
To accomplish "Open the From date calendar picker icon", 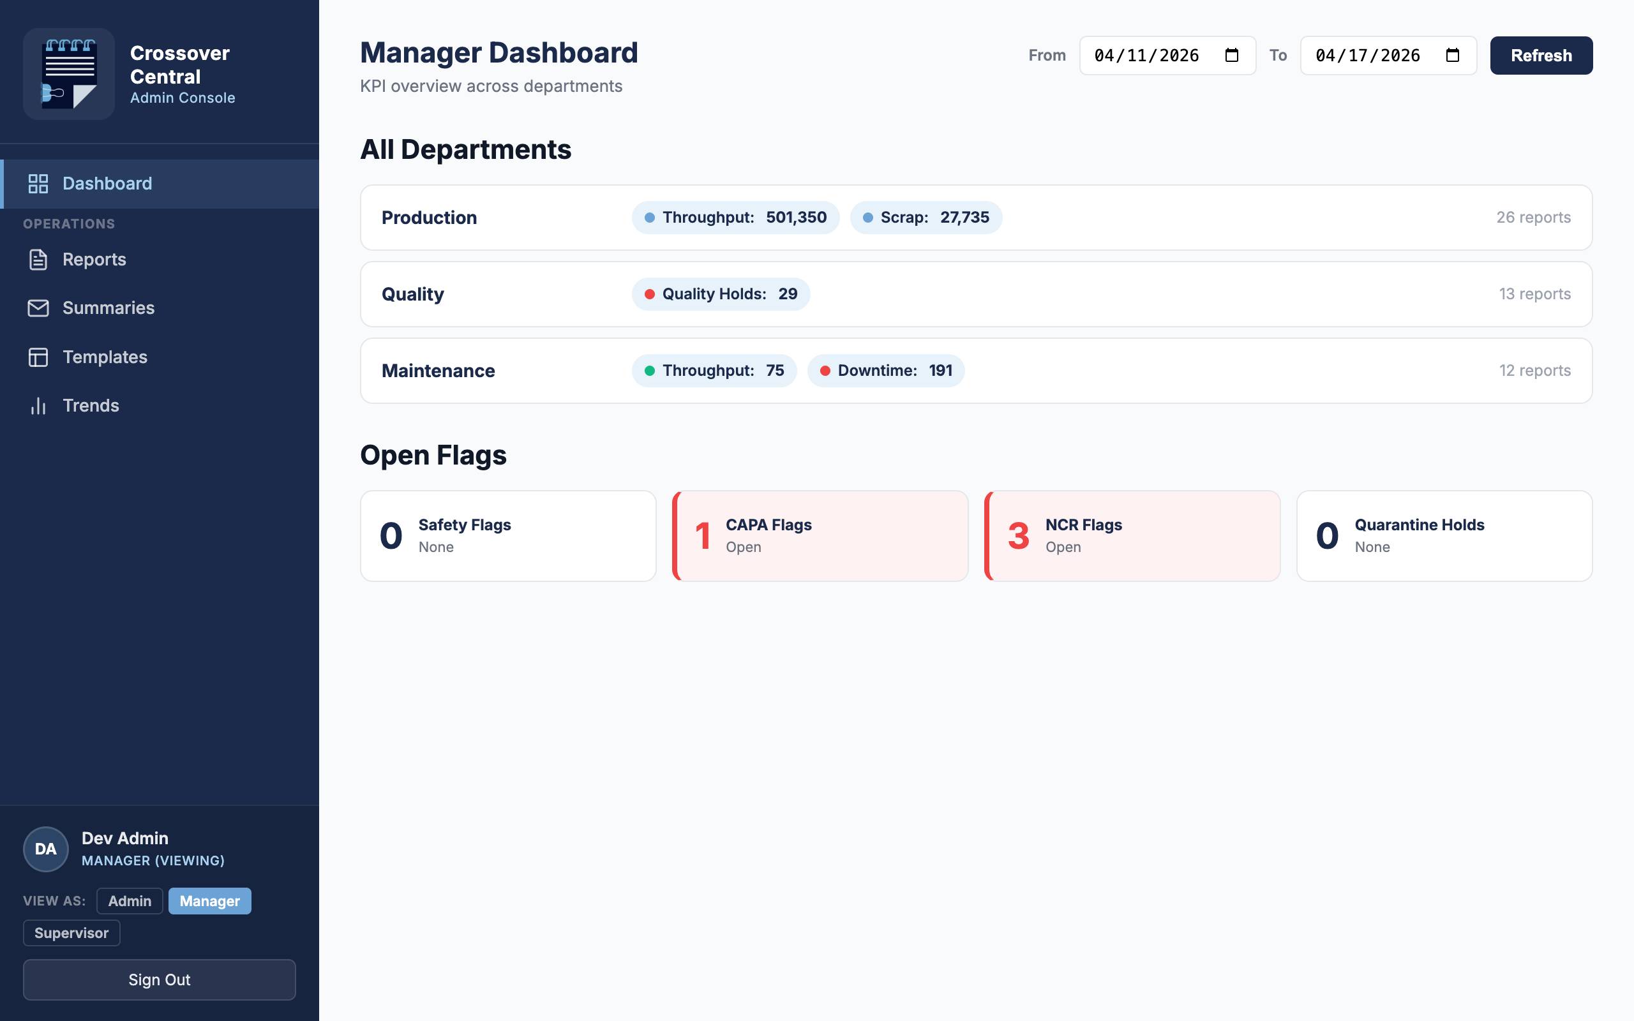I will 1232,56.
